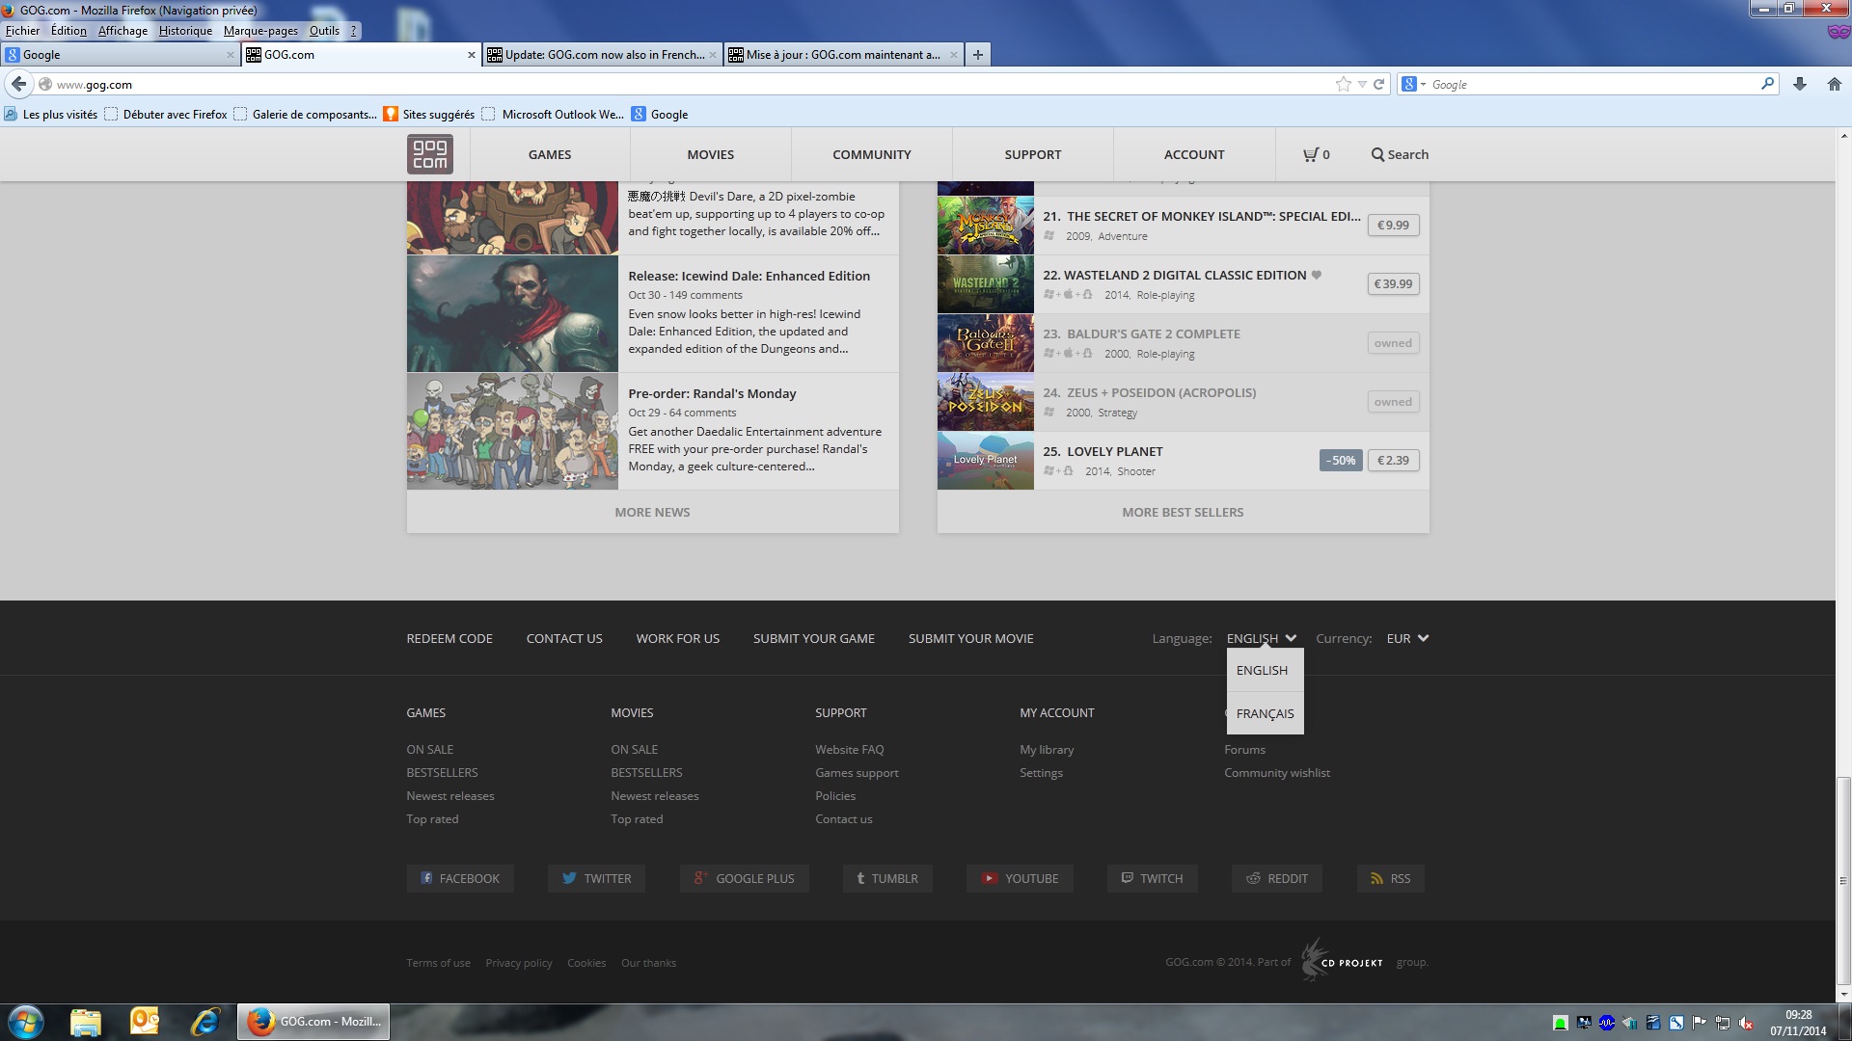Open the Marque-pages Firefox menu

(260, 31)
